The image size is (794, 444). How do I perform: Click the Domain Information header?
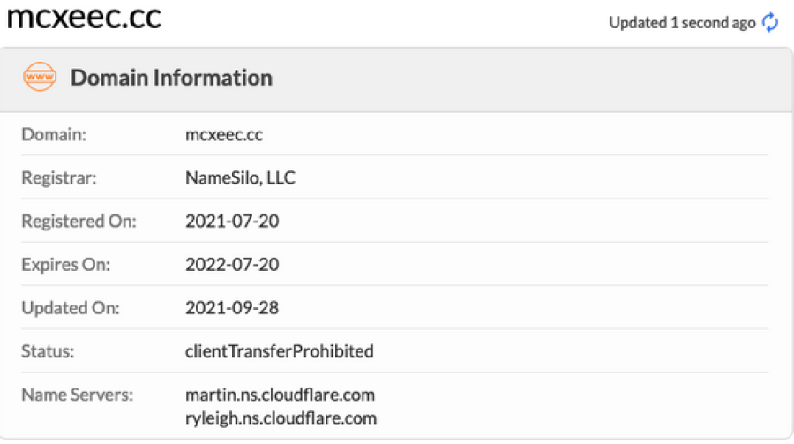[x=171, y=78]
